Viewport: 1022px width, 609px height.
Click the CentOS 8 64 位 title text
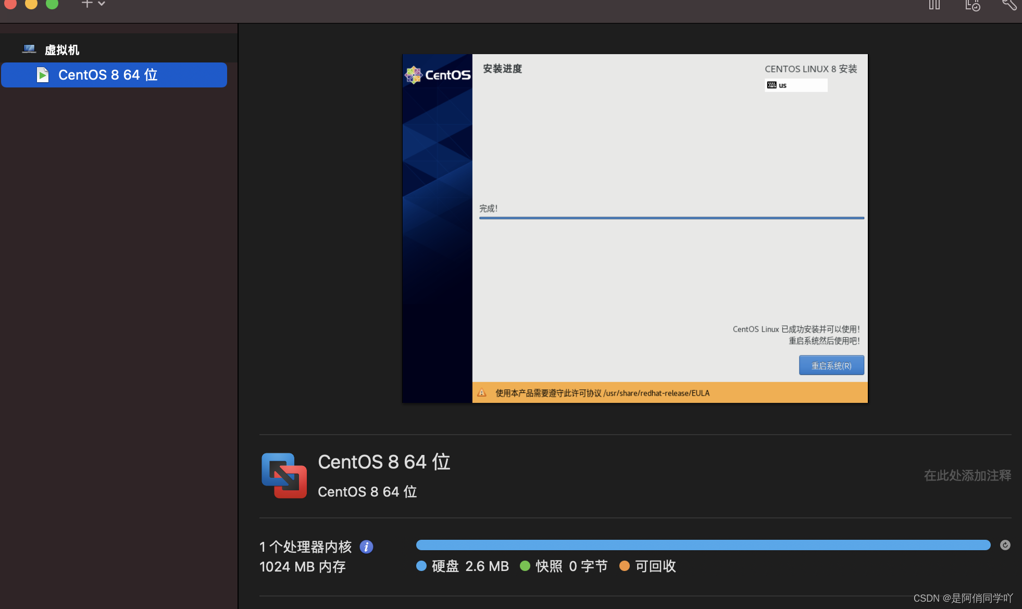pyautogui.click(x=384, y=462)
